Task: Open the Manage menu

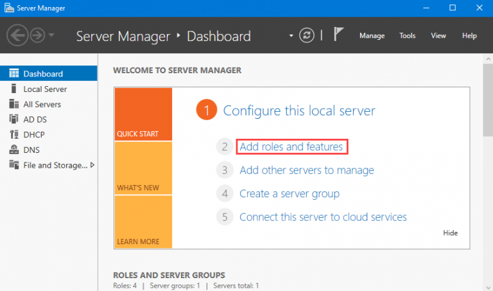Action: tap(372, 36)
